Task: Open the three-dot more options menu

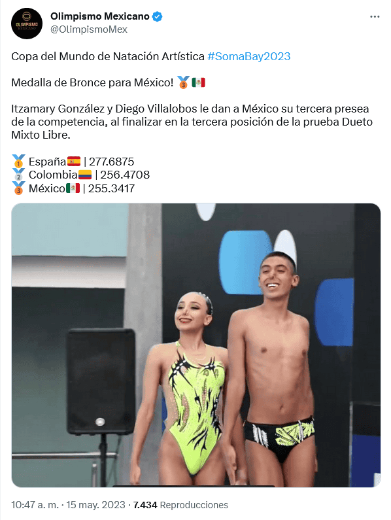Action: [375, 16]
